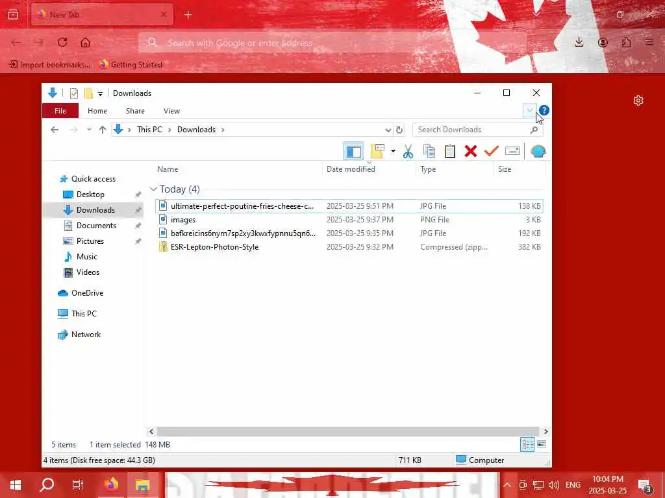The image size is (665, 498).
Task: Open Firefox Downloads panel icon
Action: coord(579,42)
